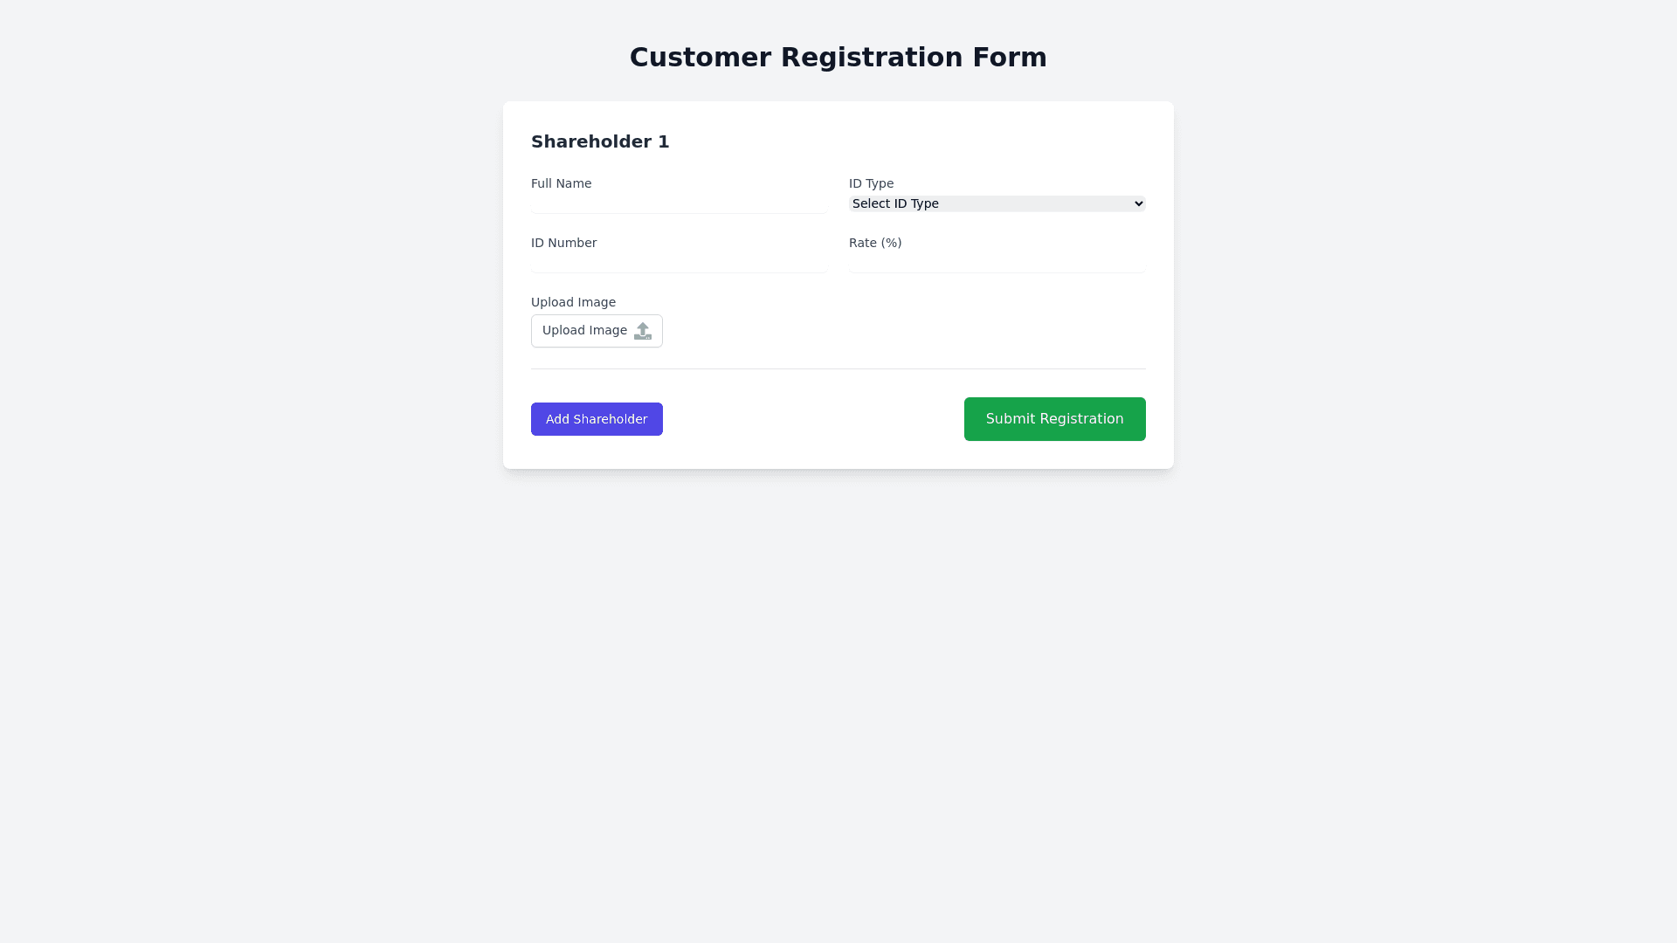Click the ID Number label
Viewport: 1677px width, 943px height.
[x=563, y=243]
